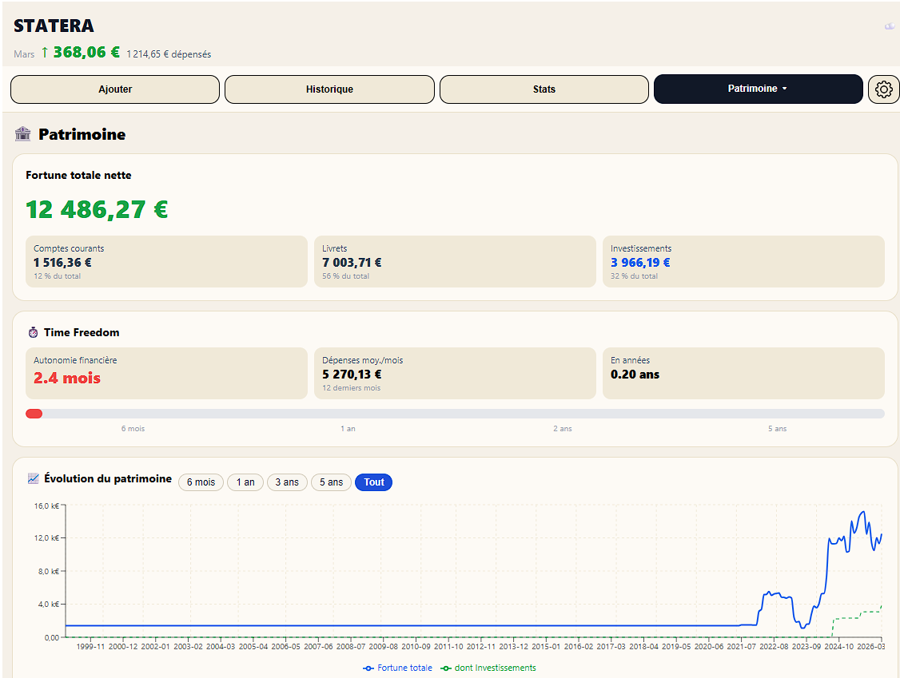Viewport: 900px width, 678px height.
Task: Open the Patrimoine dropdown tab
Action: [758, 89]
